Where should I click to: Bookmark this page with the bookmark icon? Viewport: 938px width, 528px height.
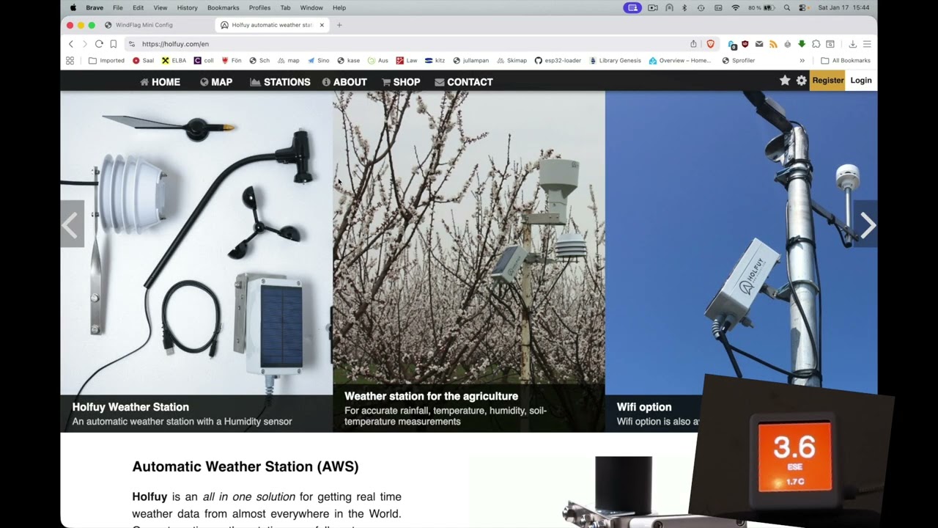114,44
